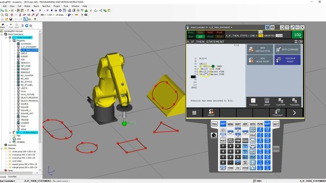Image resolution: width=326 pixels, height=183 pixels.
Task: Show more softkeys with the right chevron
Action: 294,113
